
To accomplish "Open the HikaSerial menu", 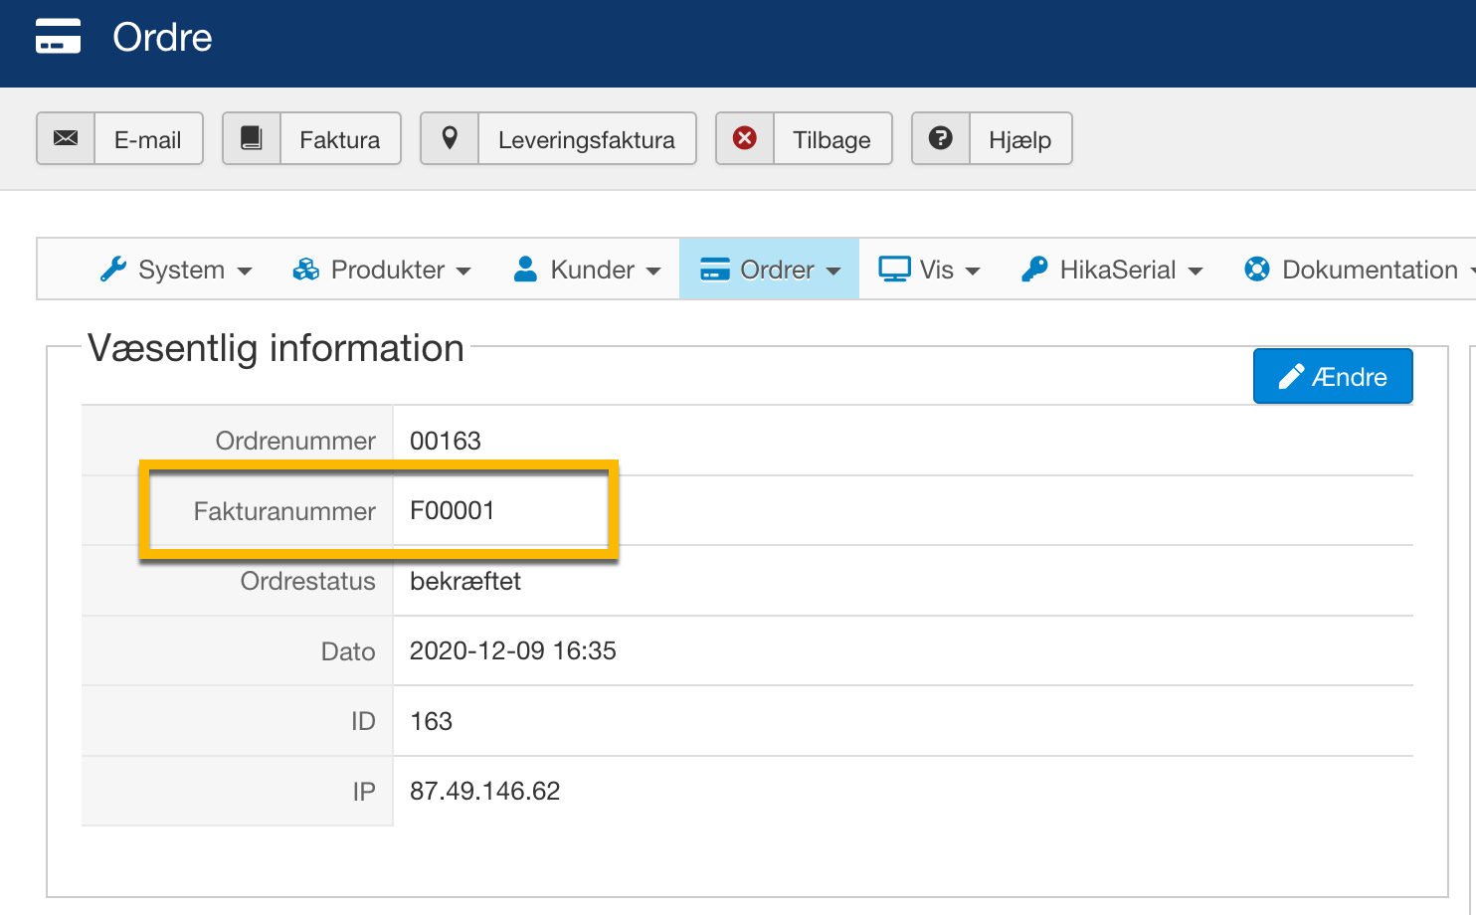I will (x=1112, y=270).
